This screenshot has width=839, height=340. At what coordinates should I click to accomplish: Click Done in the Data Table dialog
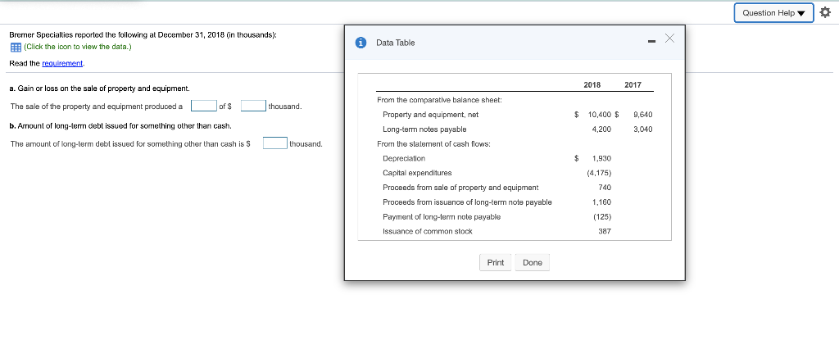(533, 262)
